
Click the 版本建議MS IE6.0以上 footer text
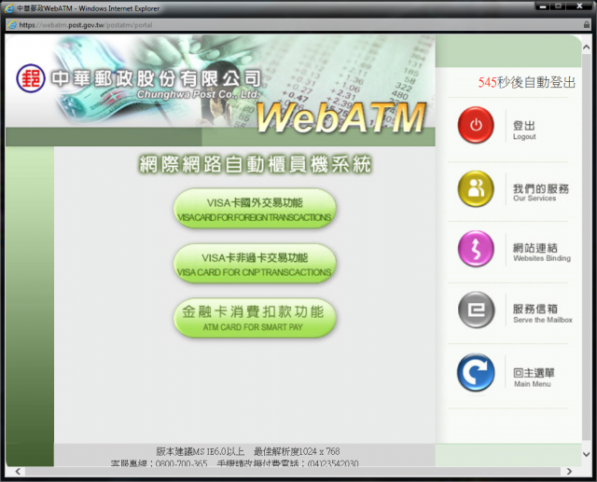tap(201, 451)
